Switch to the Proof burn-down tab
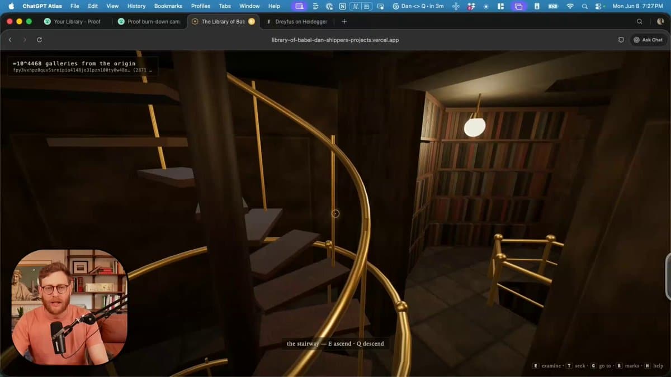This screenshot has width=671, height=377. point(148,21)
